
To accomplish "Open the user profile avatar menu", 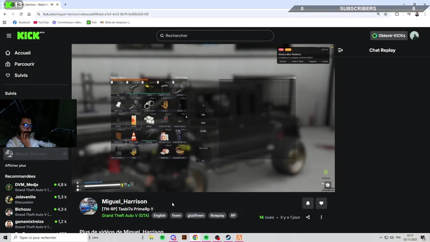I will tap(414, 36).
